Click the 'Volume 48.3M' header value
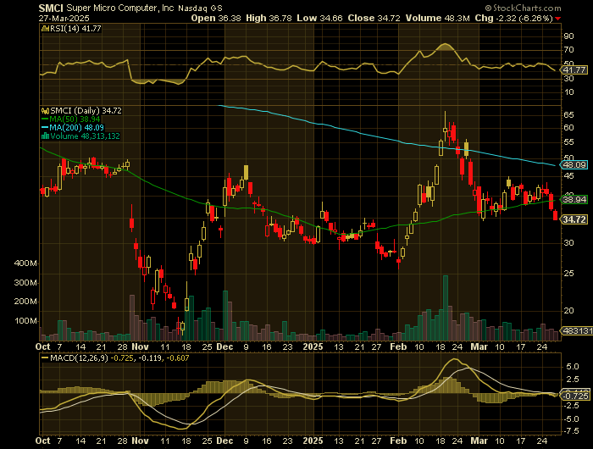 438,18
